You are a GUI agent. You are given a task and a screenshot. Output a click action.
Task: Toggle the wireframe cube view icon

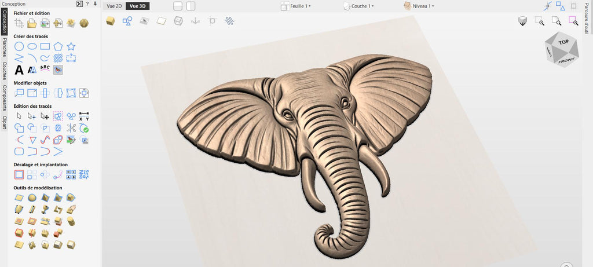(x=178, y=21)
